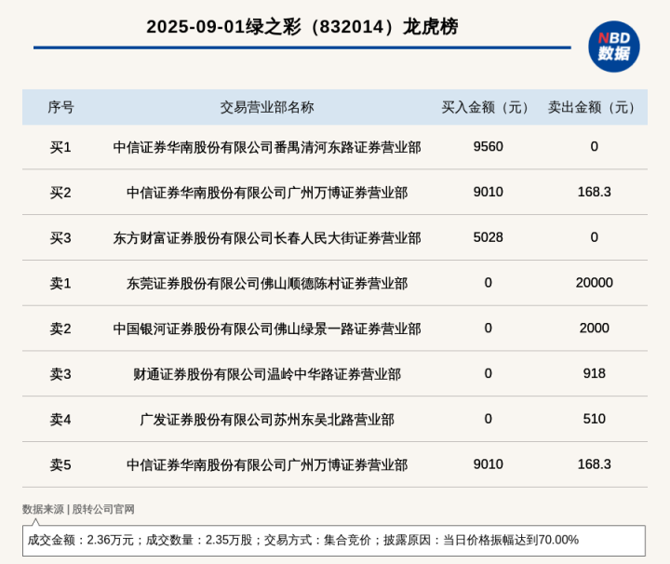Click 披露原因：当日价格振幅达到70.00% text

(x=481, y=540)
